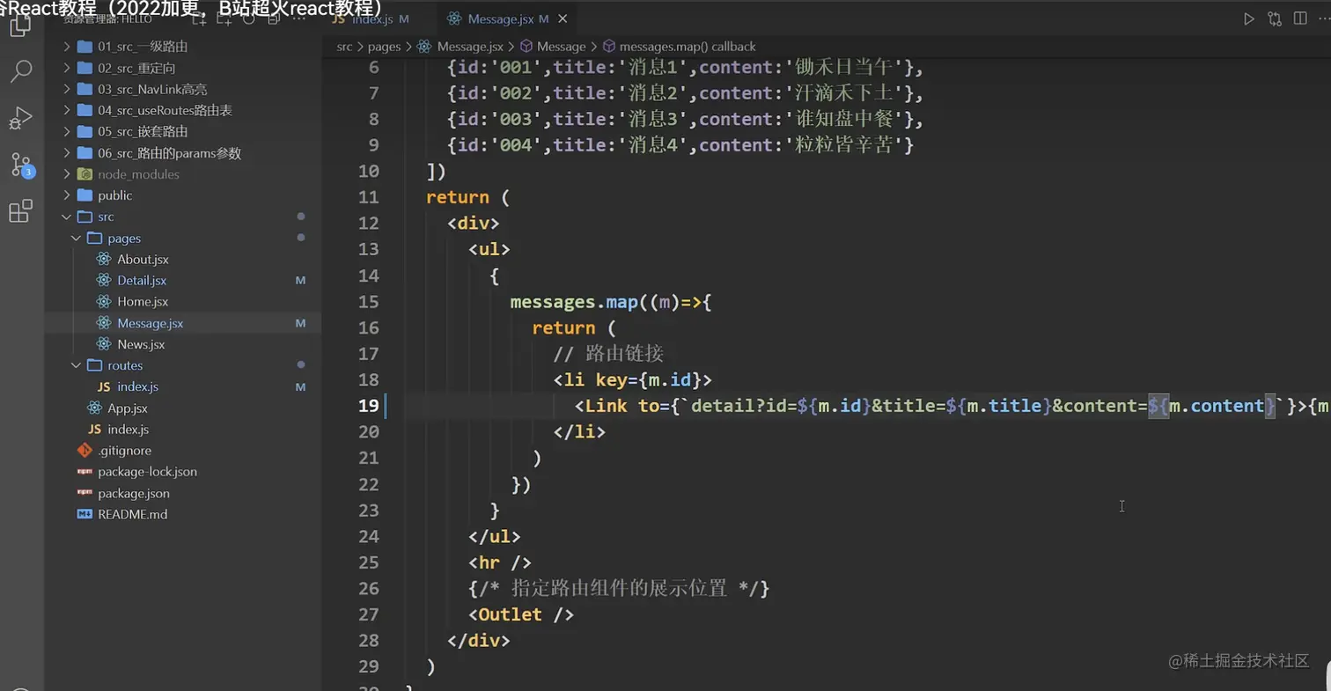This screenshot has width=1331, height=691.
Task: Open explorer header more actions ellipsis
Action: pyautogui.click(x=298, y=19)
